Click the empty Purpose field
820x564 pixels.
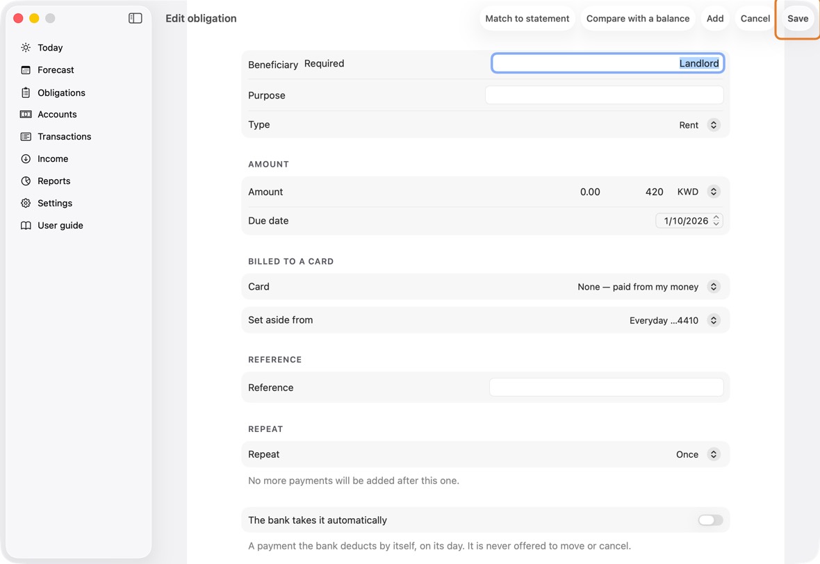pos(604,95)
